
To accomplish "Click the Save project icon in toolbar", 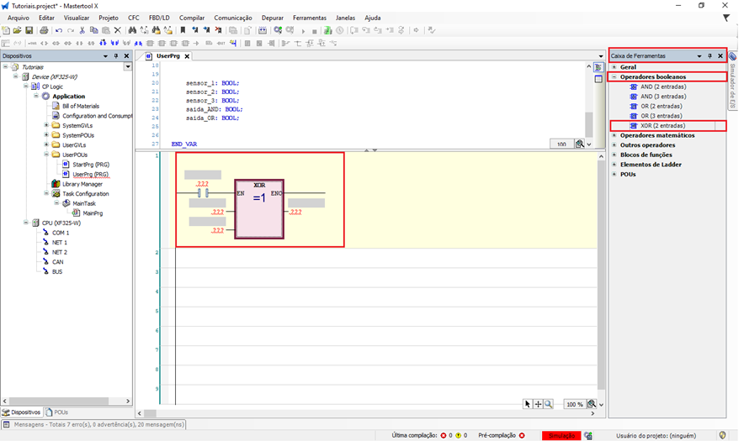I will click(29, 31).
